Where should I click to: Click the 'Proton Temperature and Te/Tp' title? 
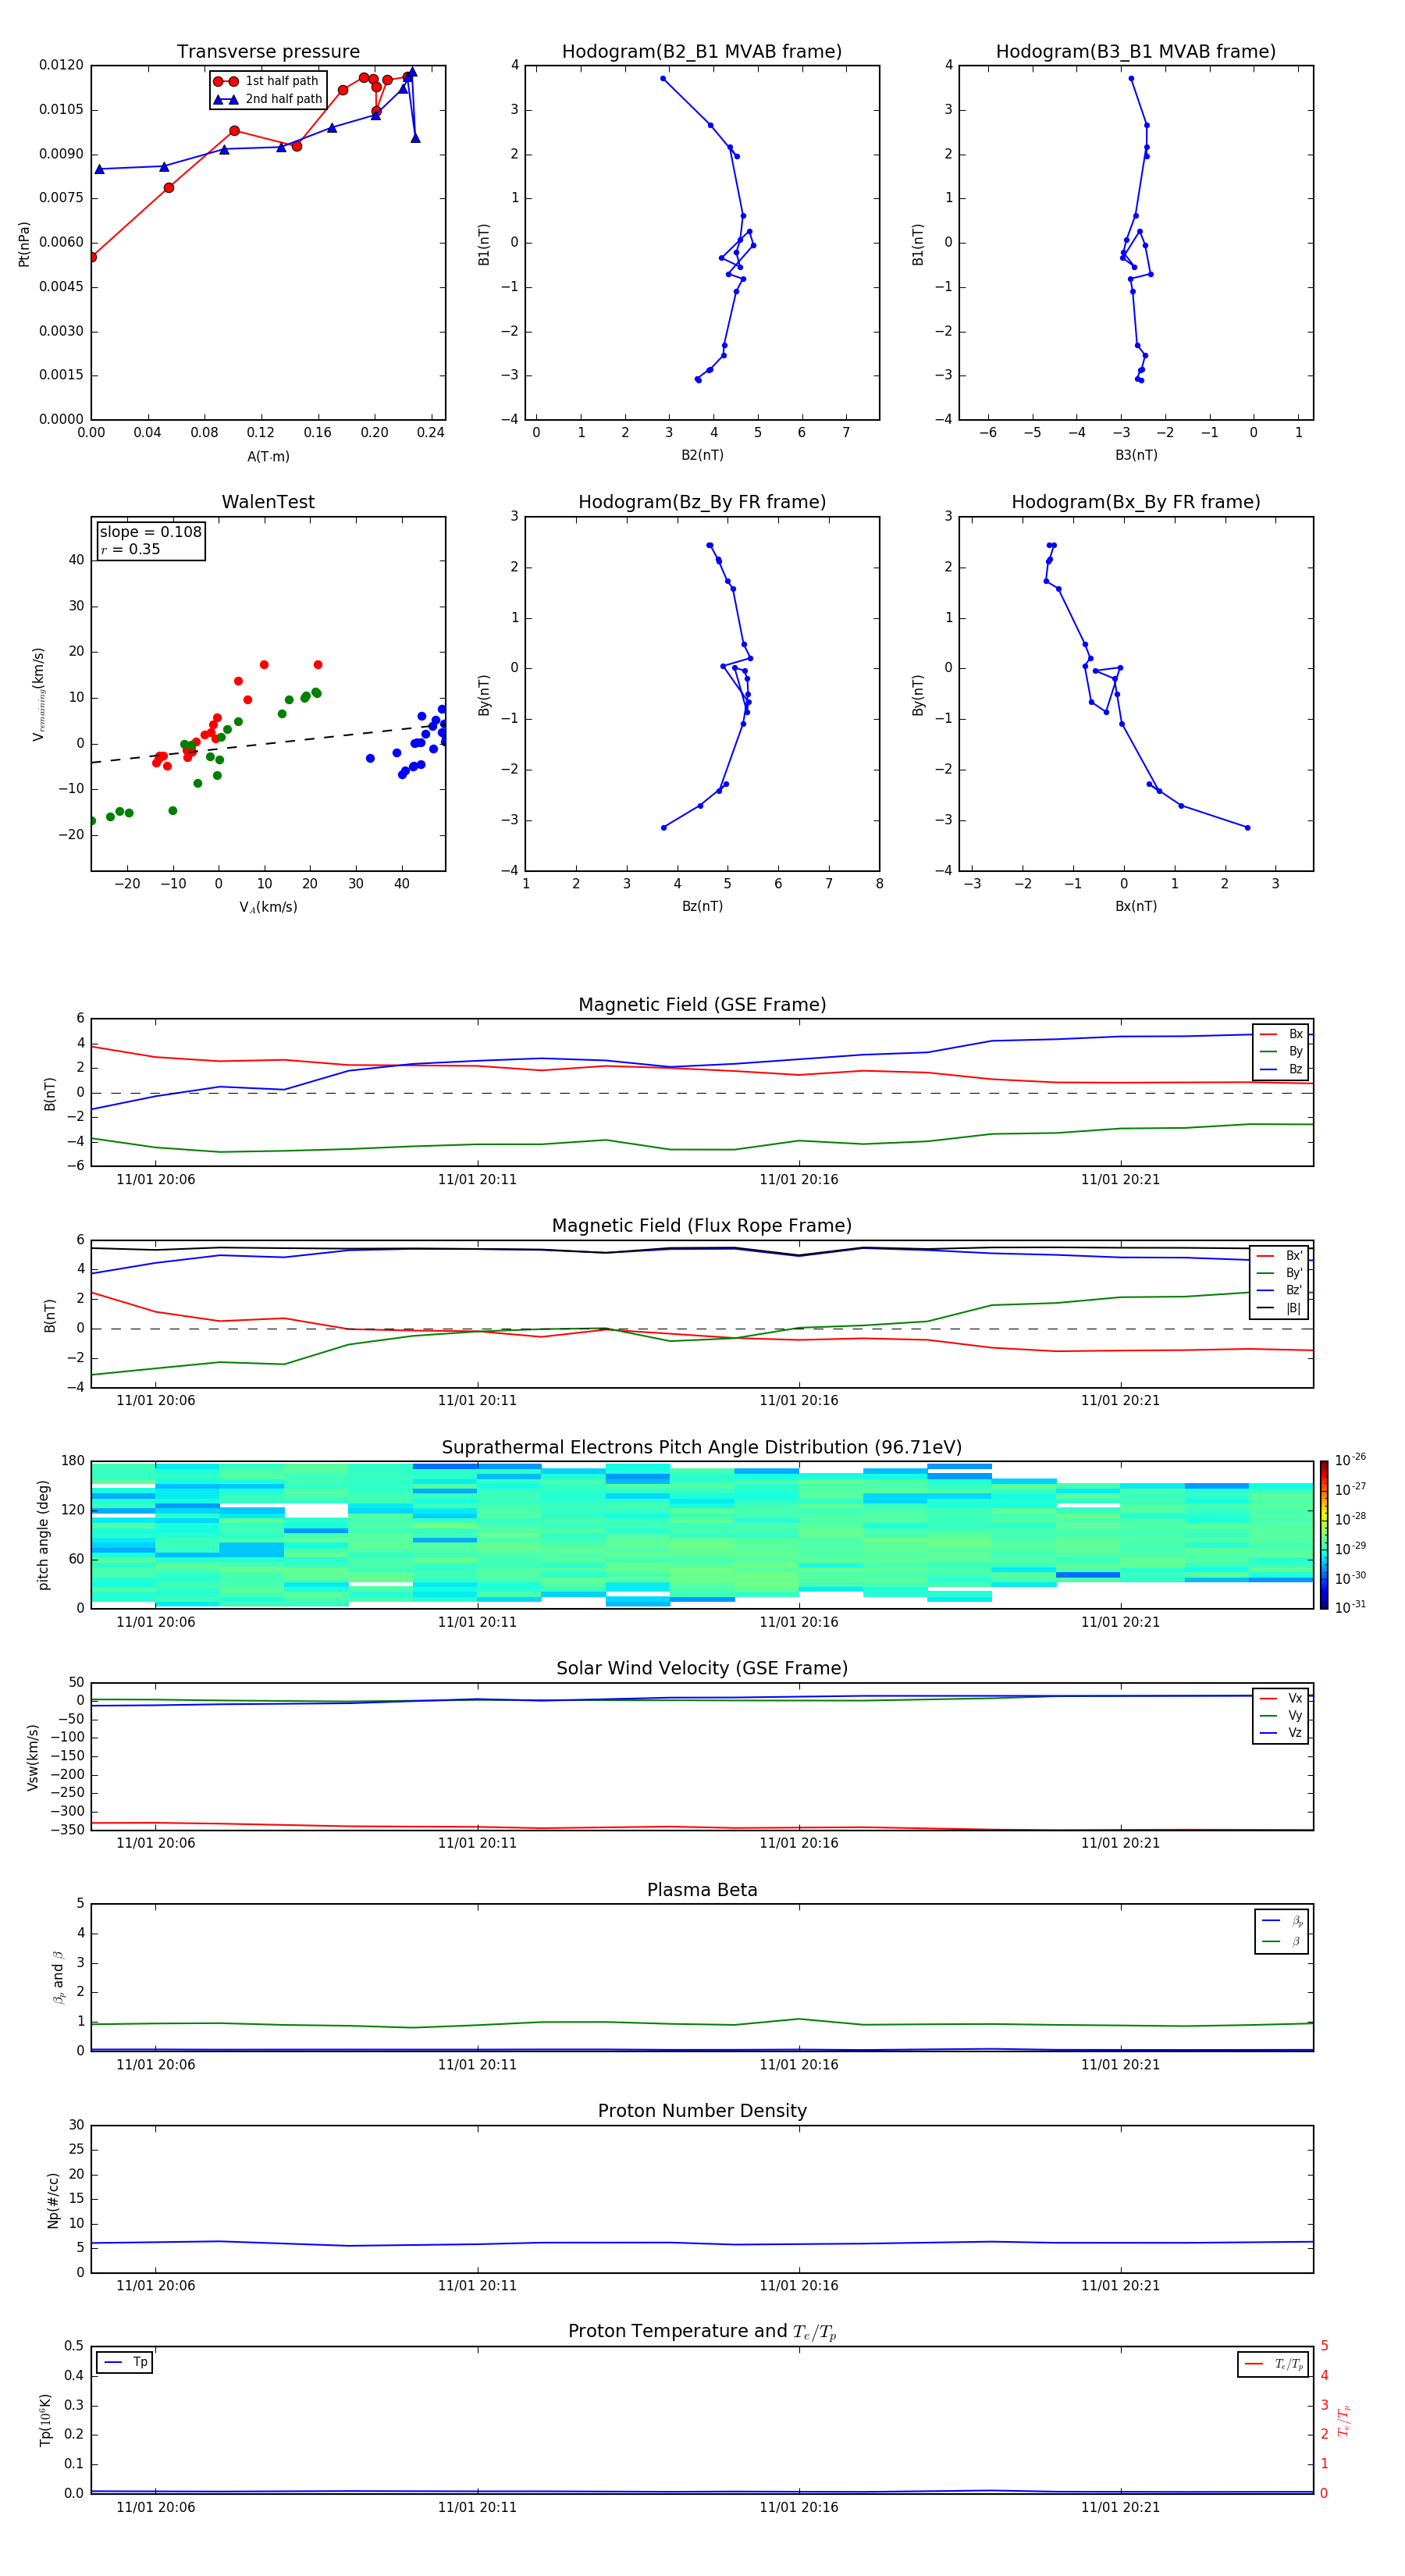click(702, 2332)
